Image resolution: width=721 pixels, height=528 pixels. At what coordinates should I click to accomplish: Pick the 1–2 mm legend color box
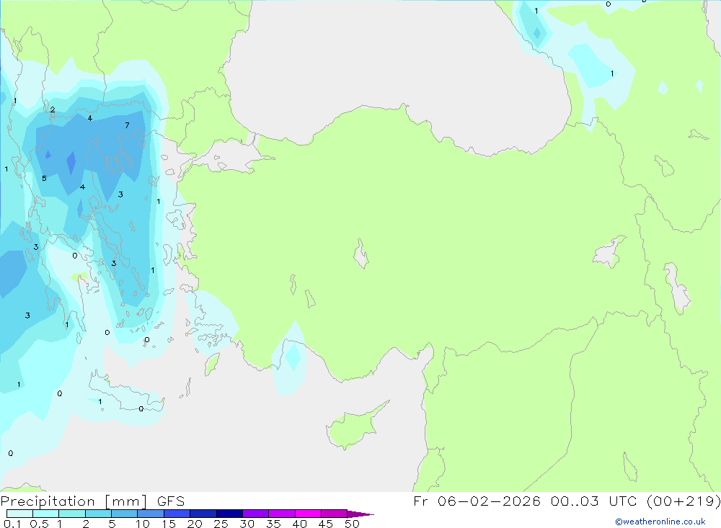pos(72,514)
